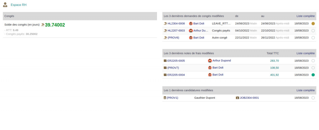Open the Espace RH title link
The height and width of the screenshot is (130, 319).
(18, 5)
